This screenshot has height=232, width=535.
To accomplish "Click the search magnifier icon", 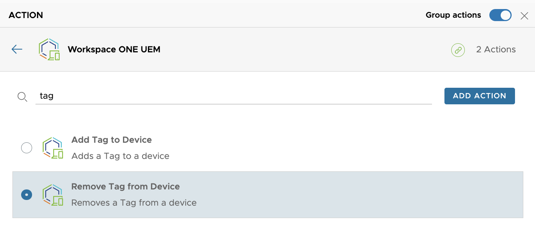I will (22, 96).
